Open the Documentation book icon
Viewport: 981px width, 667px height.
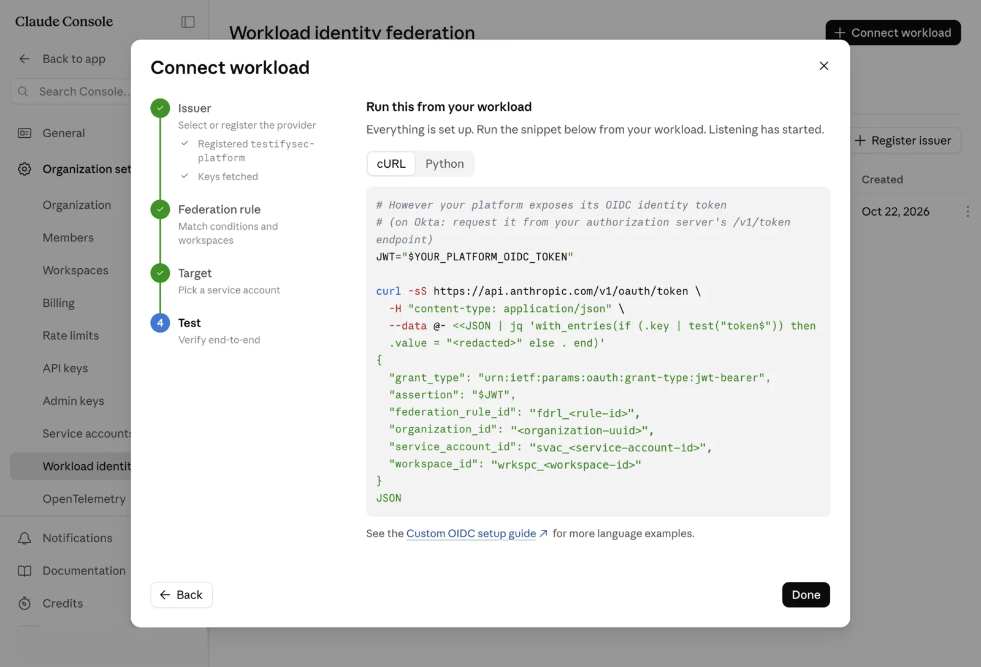coord(25,571)
